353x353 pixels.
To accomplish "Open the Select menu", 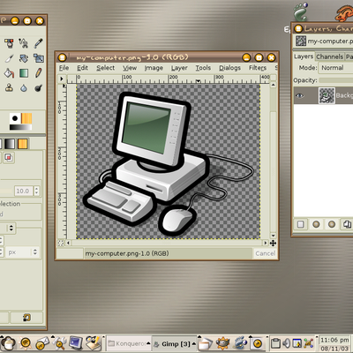I will pyautogui.click(x=106, y=68).
